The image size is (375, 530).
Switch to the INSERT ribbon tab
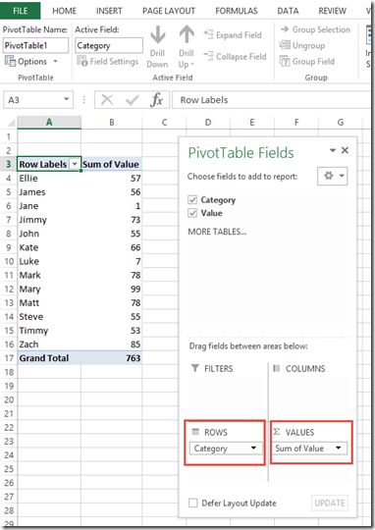(x=109, y=11)
